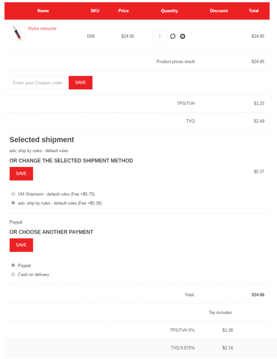Select Paypal as the payment method
The height and width of the screenshot is (359, 277).
13,265
